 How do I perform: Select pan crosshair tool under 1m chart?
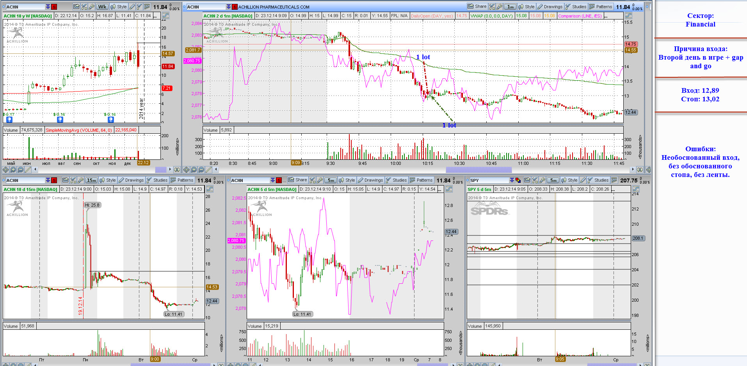tap(186, 170)
